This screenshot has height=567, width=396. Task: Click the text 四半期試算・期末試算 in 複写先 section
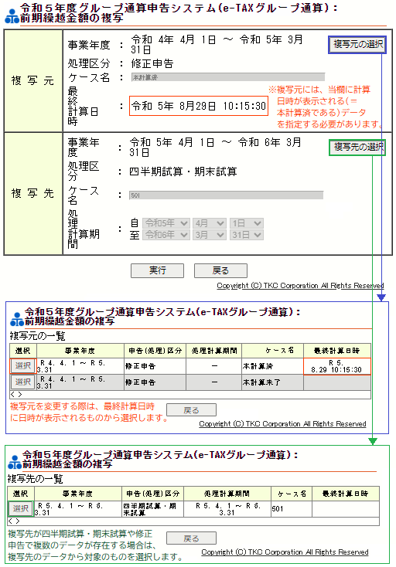tap(183, 171)
